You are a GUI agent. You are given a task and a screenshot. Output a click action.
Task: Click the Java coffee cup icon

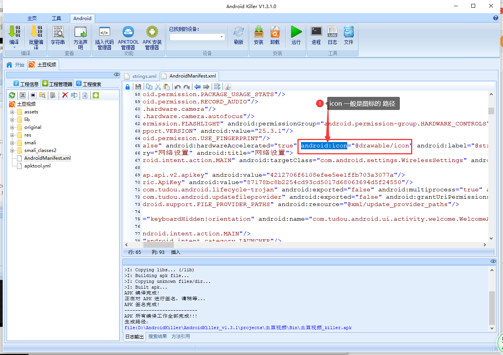(228, 87)
